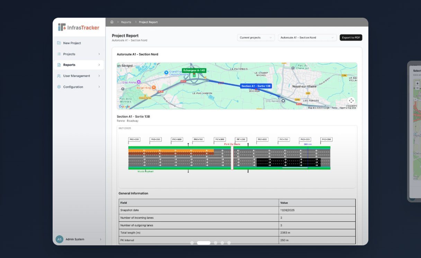Expand the Reports submenu chevron
Image resolution: width=421 pixels, height=258 pixels.
click(x=99, y=65)
